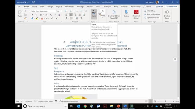Click Fill and Sign
Viewport: 195px width, 109px height.
[x=150, y=11]
